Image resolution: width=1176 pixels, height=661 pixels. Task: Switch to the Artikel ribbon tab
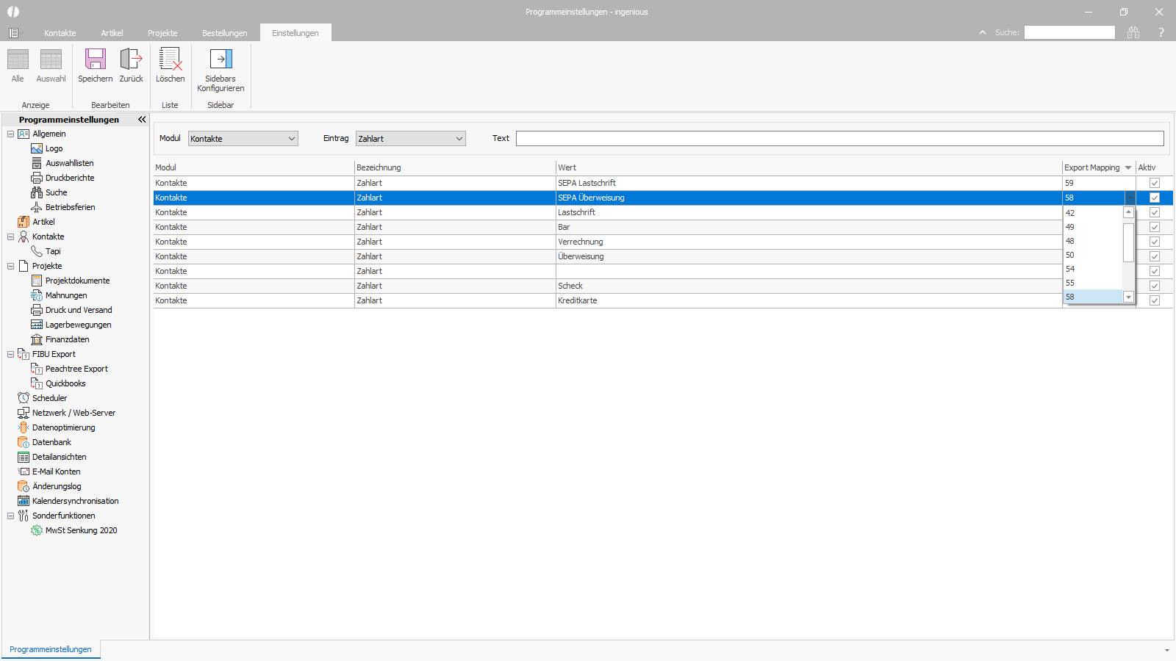(112, 33)
